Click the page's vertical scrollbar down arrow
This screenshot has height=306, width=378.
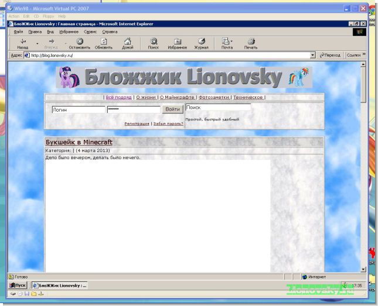coord(363,269)
